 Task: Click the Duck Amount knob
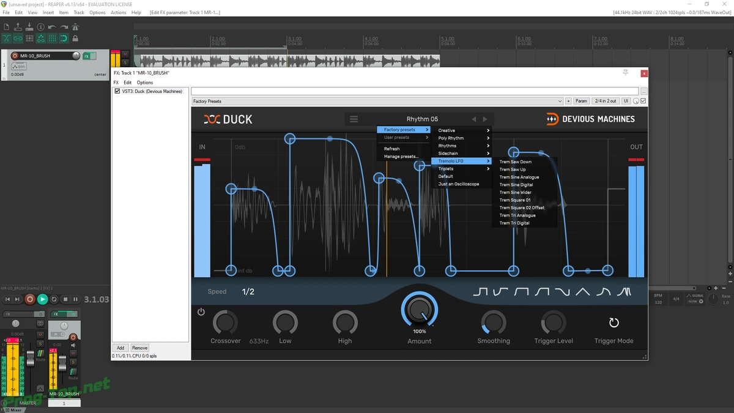tap(420, 310)
